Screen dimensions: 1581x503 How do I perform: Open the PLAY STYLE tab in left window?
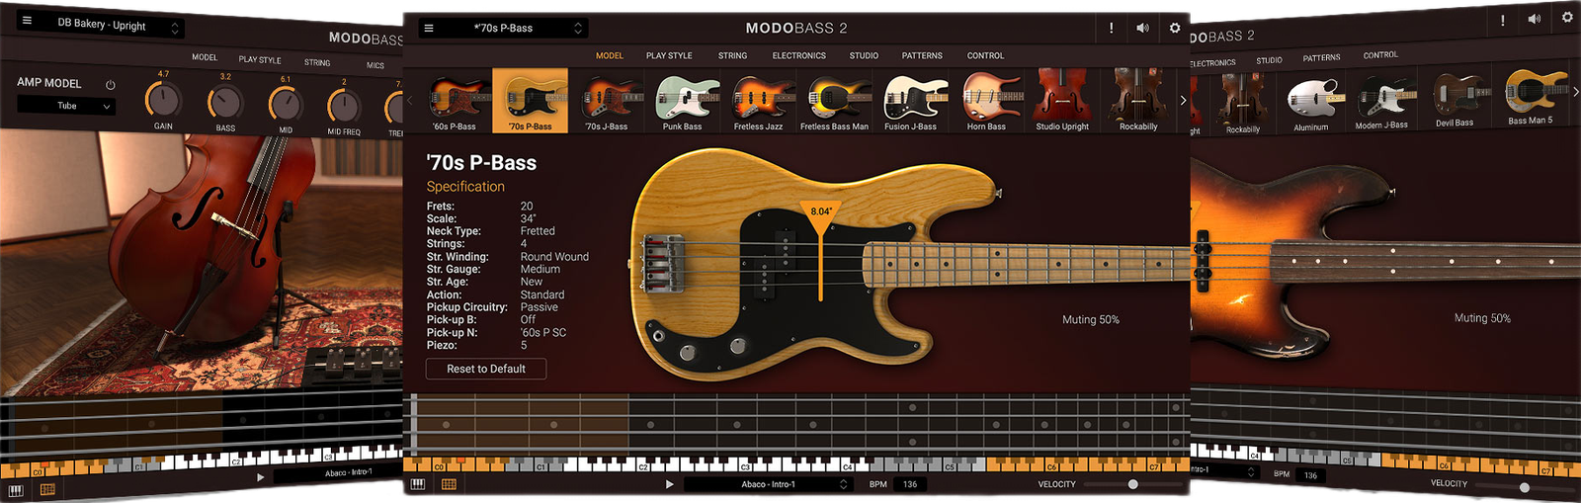click(260, 59)
